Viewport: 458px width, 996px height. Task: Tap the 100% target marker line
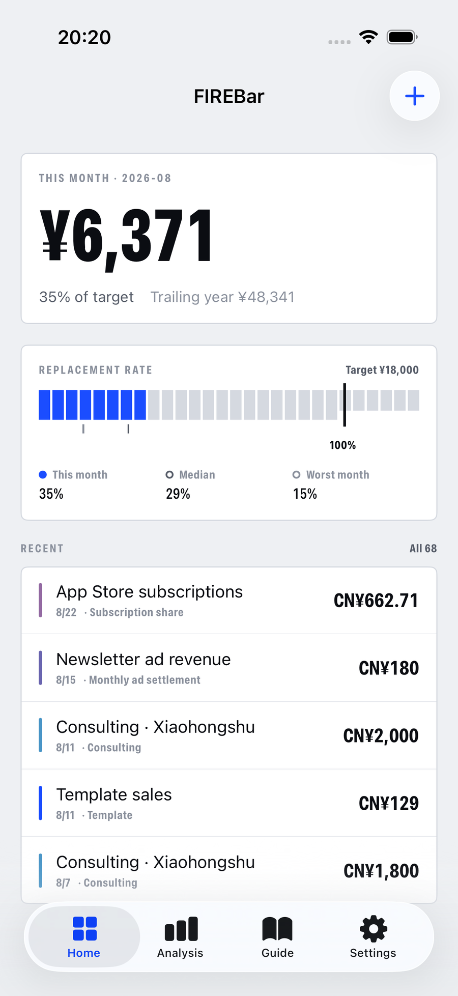click(345, 405)
